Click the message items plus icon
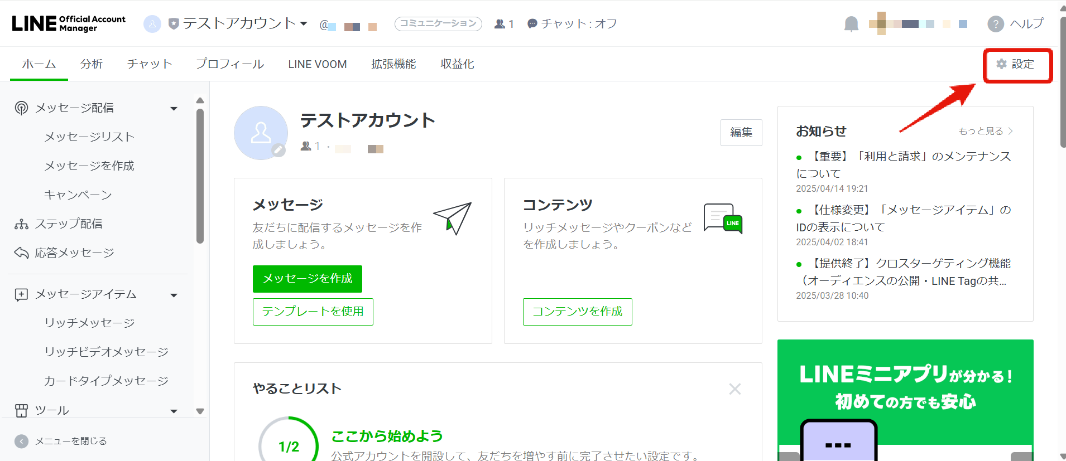Viewport: 1066px width, 461px height. (21, 294)
